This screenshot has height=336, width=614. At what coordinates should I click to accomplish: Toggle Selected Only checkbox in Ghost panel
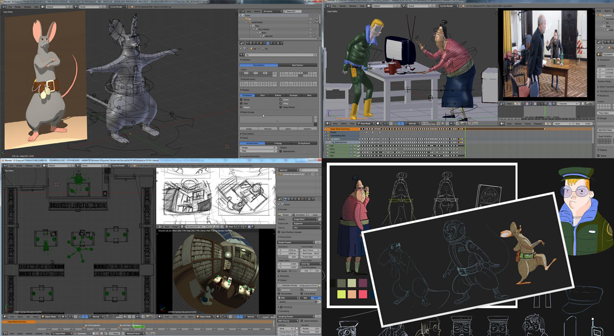coord(281,151)
